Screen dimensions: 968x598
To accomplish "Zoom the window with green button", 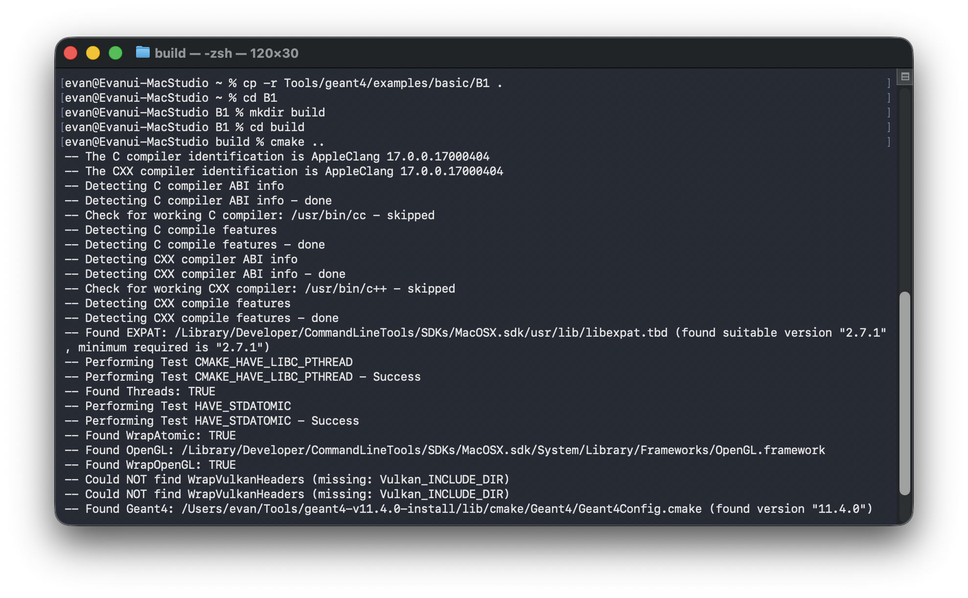I will click(115, 53).
